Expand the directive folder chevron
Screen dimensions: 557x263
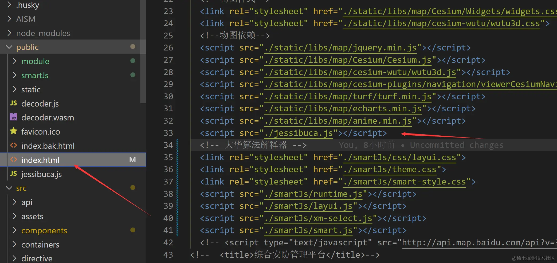tap(14, 258)
